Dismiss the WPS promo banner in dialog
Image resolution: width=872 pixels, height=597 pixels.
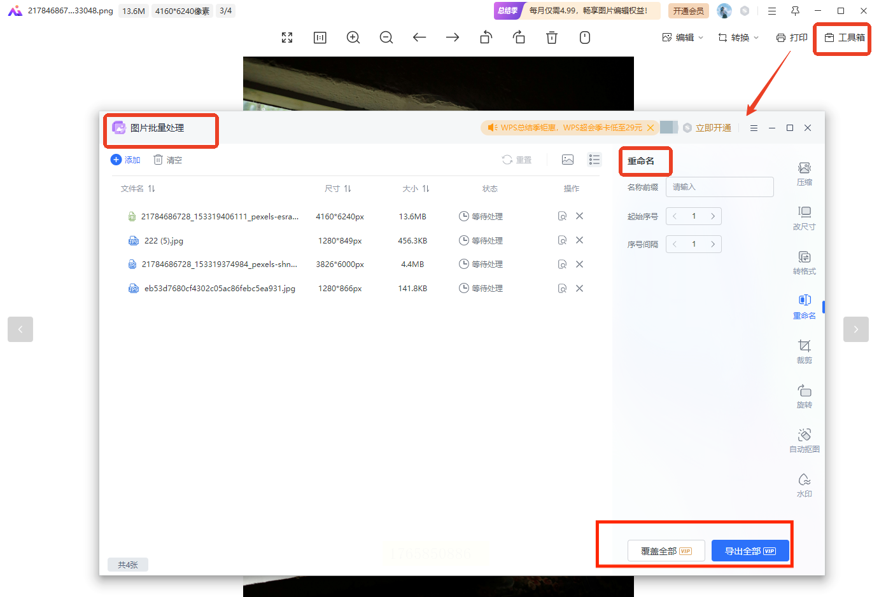[650, 128]
